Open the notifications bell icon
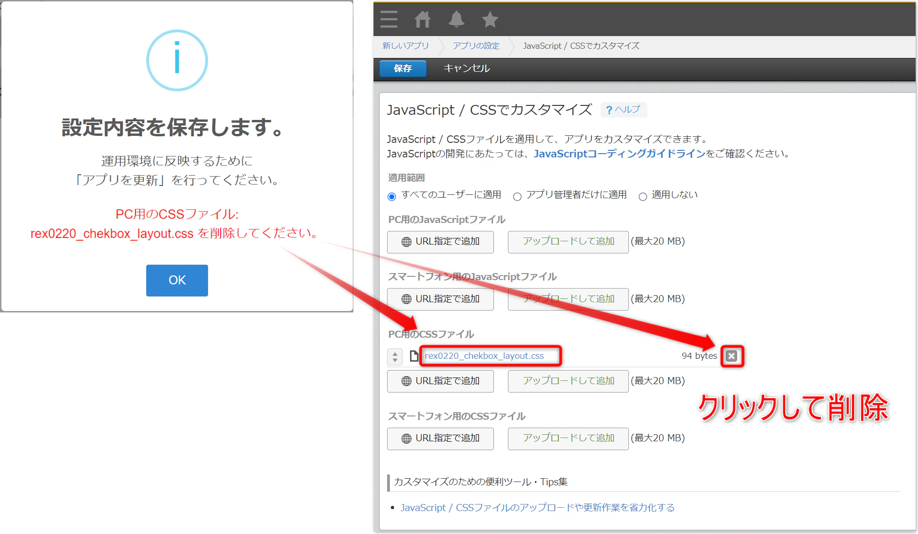 (456, 19)
